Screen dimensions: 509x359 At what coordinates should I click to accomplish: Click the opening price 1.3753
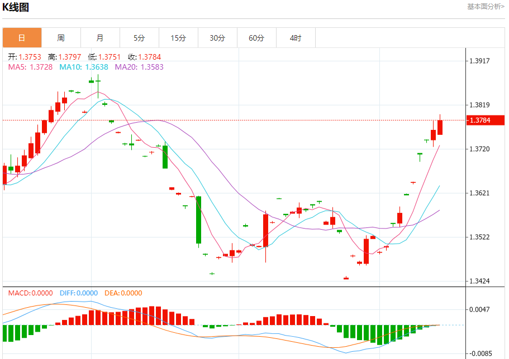coord(30,57)
